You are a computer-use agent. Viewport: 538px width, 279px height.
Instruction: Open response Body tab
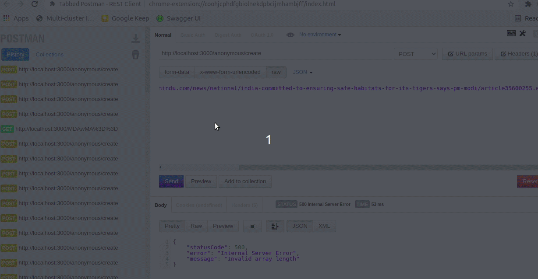(x=161, y=205)
